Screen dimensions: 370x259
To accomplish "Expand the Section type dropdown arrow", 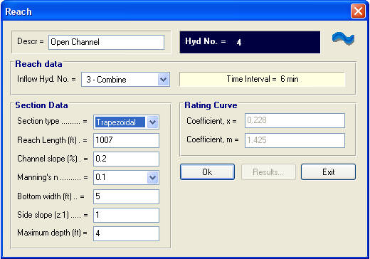I will tap(152, 122).
